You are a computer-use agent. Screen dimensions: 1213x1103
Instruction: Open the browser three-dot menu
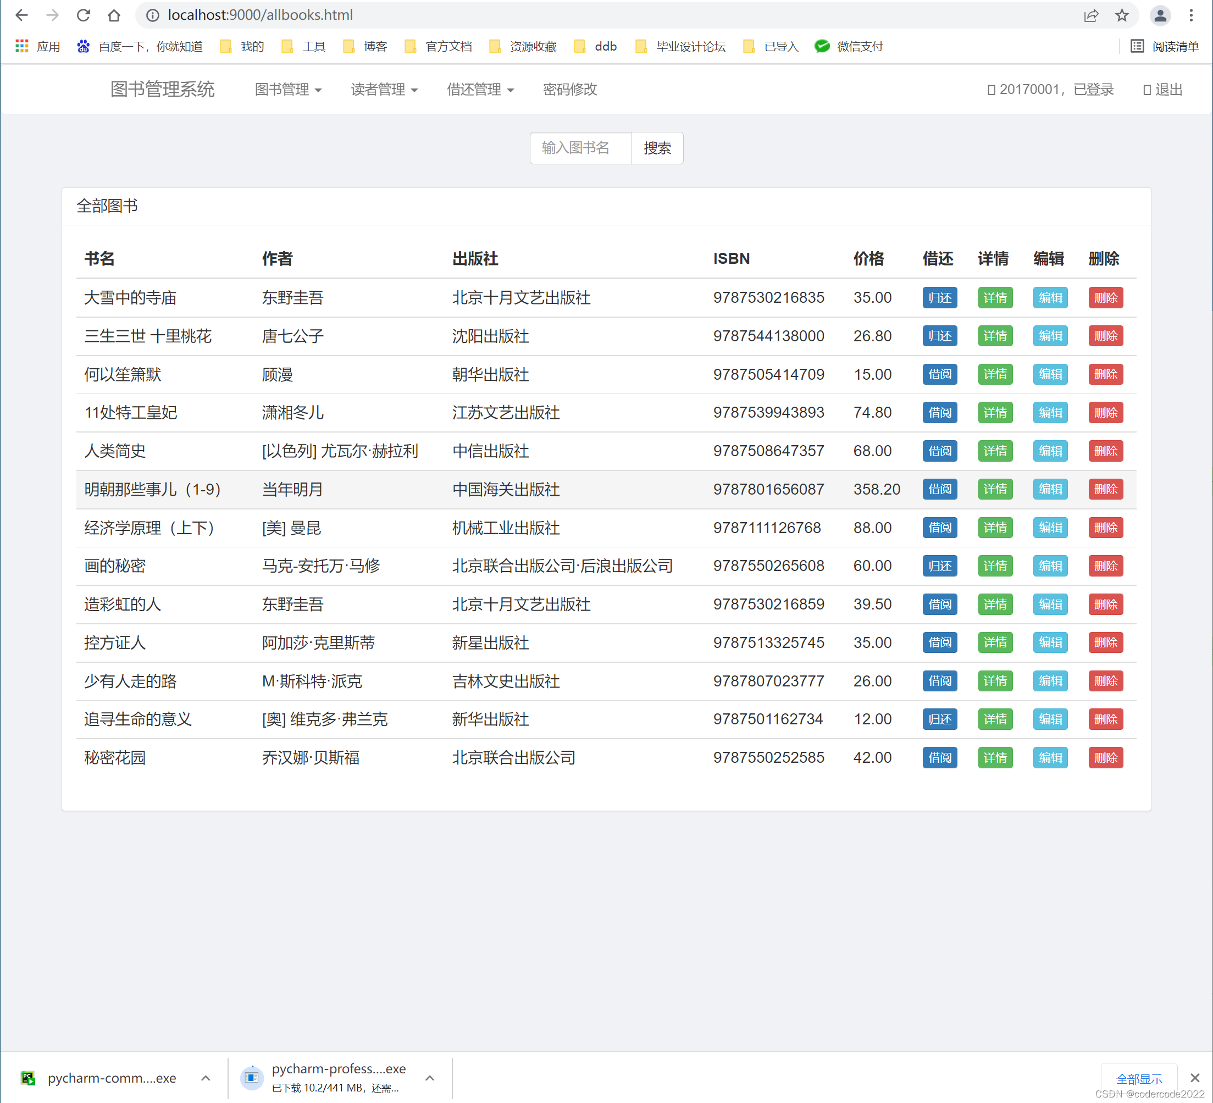[x=1192, y=15]
